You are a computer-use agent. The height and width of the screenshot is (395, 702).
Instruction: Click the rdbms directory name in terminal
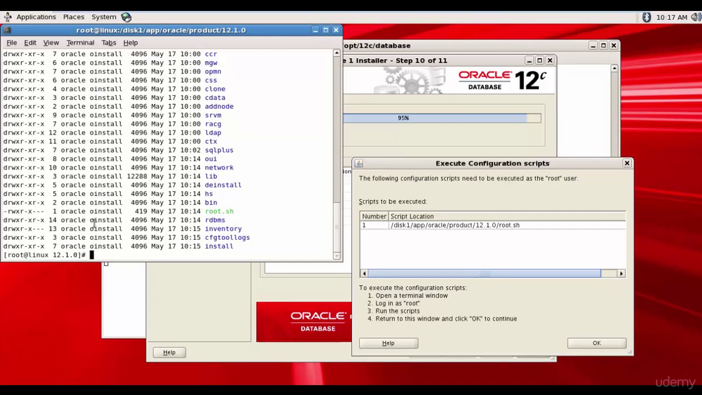point(215,220)
